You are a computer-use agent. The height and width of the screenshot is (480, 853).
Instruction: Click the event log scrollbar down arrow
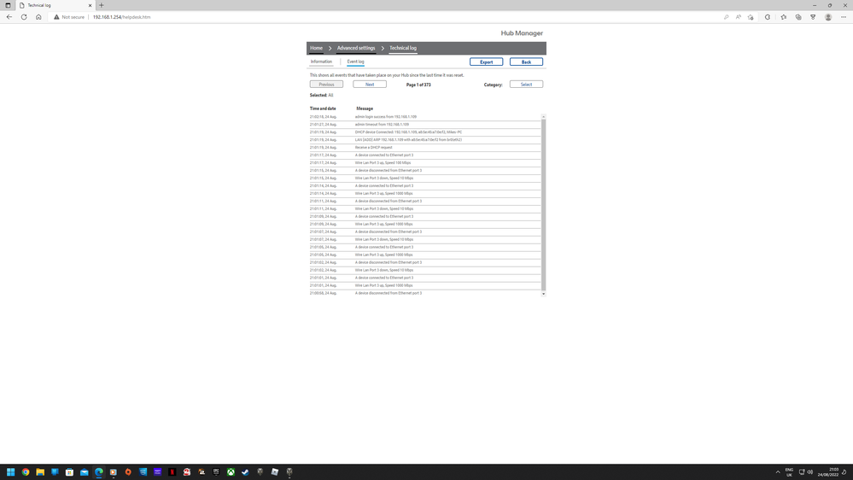543,294
